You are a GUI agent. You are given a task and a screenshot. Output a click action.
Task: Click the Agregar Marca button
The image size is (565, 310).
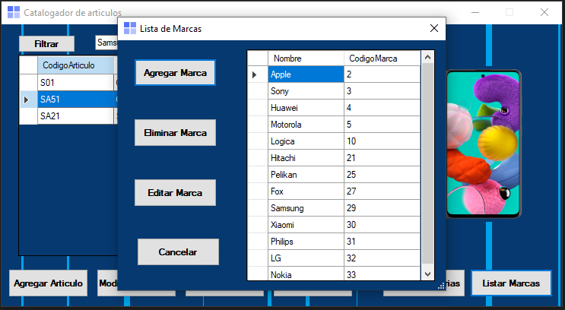[x=175, y=73]
